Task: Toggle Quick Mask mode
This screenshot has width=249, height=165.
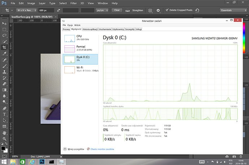Action: coord(4,156)
